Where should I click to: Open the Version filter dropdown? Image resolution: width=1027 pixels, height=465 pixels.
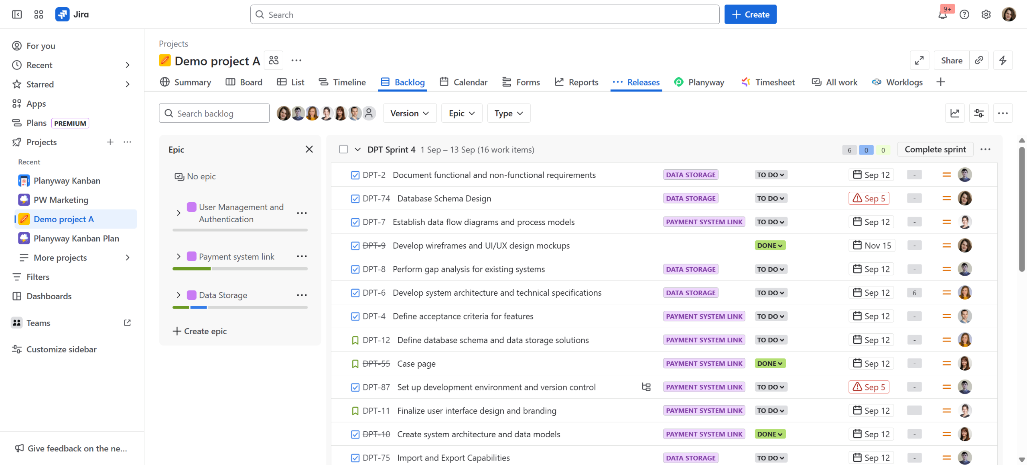pos(409,114)
